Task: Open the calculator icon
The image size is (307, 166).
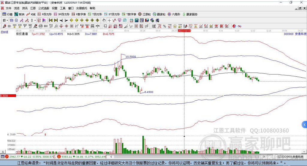Action: (x=137, y=20)
